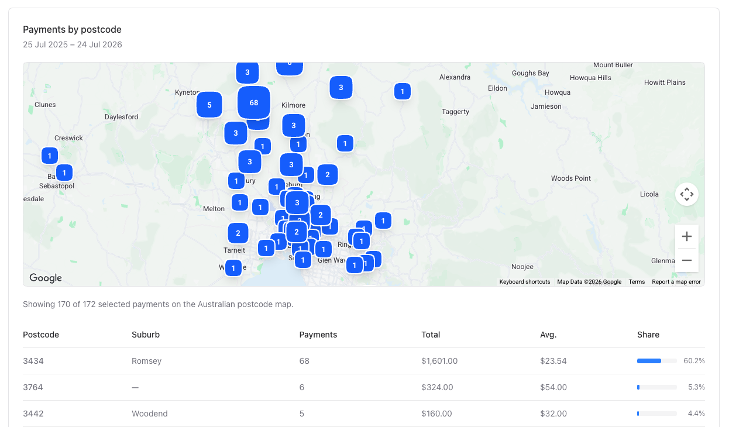Click the 5.3% share bar
The image size is (729, 427).
[657, 387]
